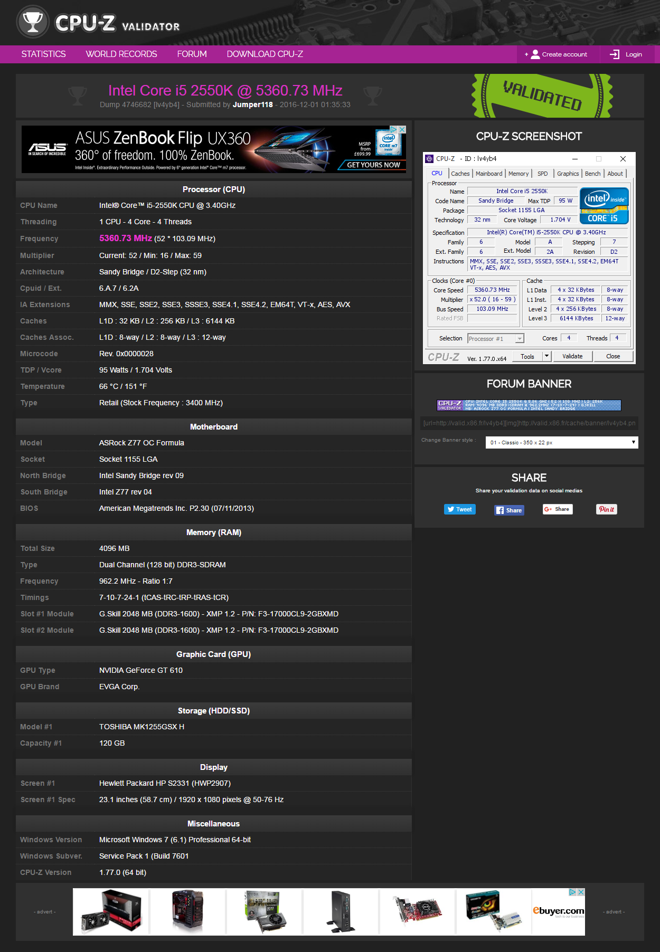Click the Login icon button
660x952 pixels.
[x=627, y=54]
